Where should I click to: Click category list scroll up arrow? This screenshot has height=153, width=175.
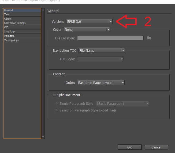click(x=43, y=10)
